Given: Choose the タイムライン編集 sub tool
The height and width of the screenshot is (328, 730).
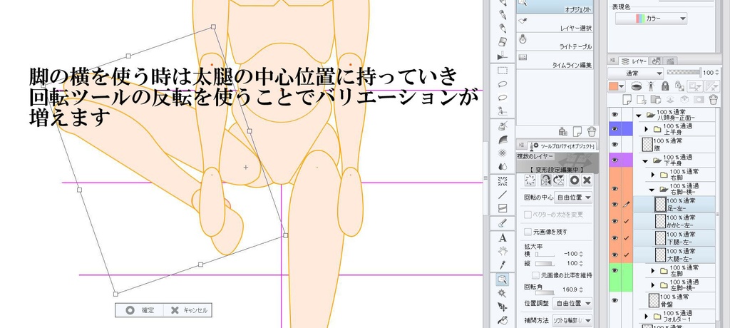Looking at the screenshot, I should pos(554,61).
